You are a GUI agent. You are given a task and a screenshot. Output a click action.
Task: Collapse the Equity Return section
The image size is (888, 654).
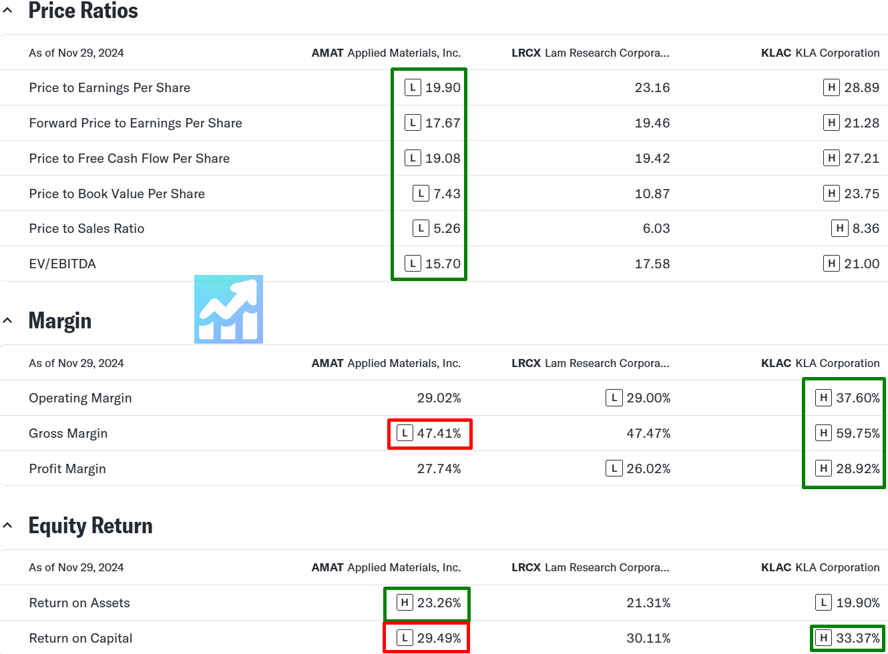7,525
